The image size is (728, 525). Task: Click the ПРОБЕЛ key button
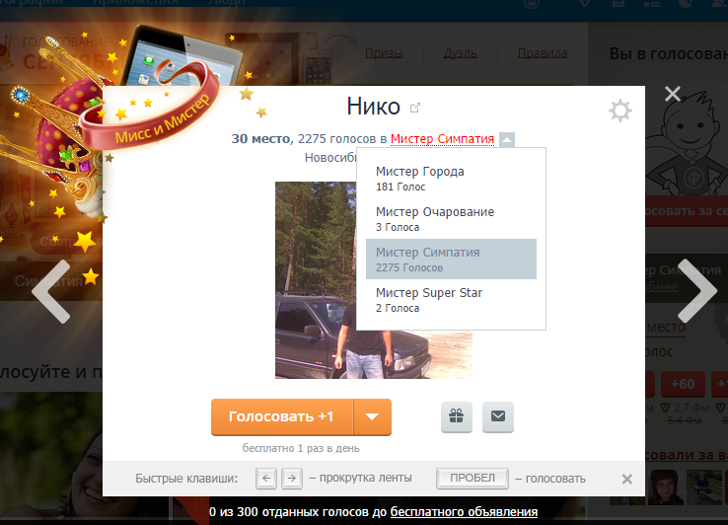pyautogui.click(x=473, y=478)
